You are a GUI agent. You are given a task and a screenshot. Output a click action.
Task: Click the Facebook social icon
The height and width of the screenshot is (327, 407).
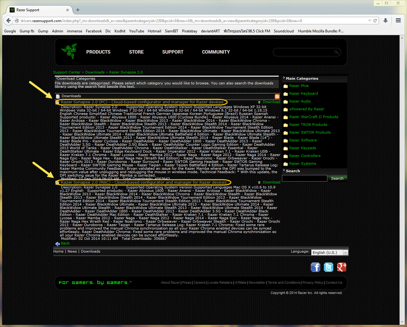(316, 267)
